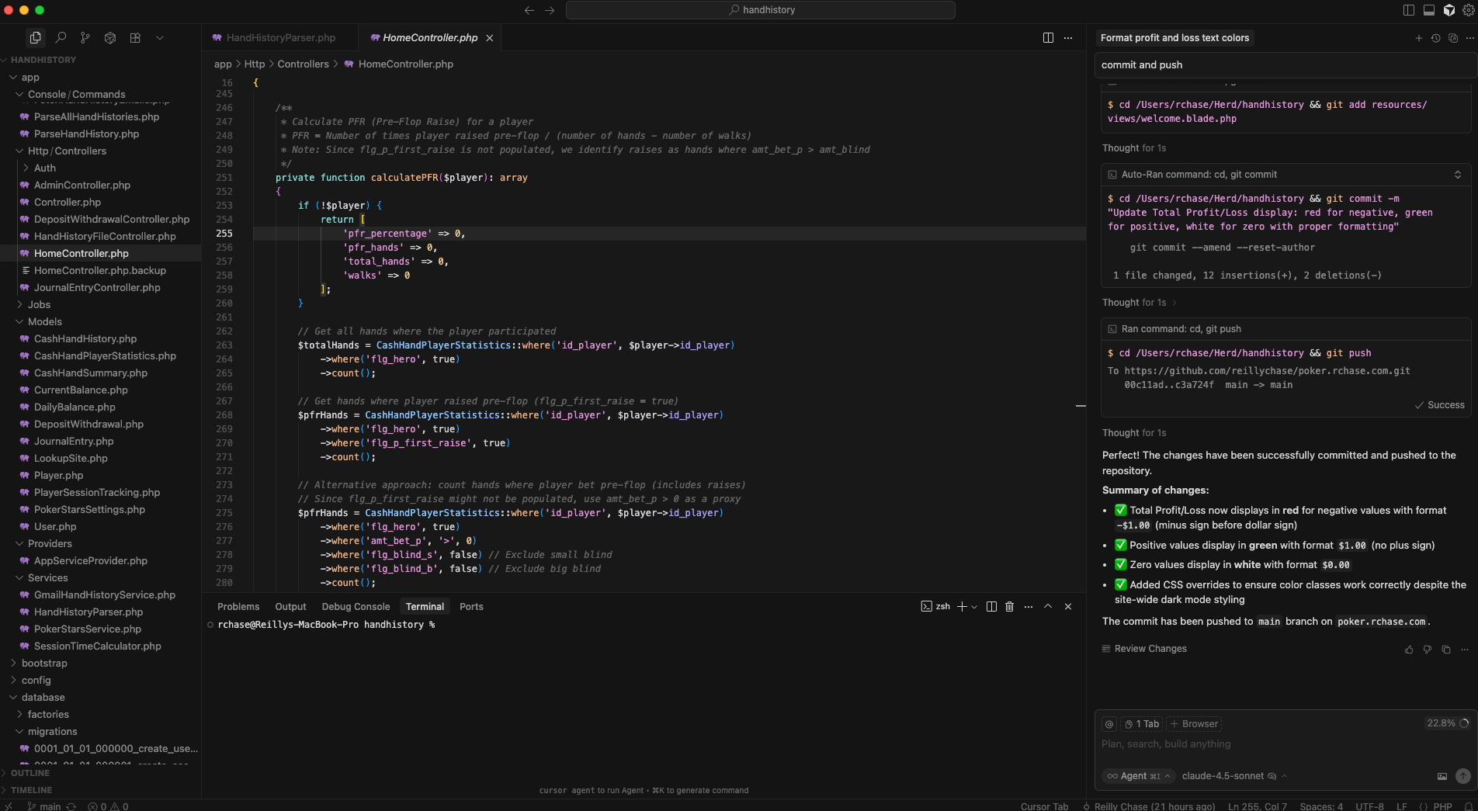Start a new chat with plus icon

click(x=1418, y=37)
